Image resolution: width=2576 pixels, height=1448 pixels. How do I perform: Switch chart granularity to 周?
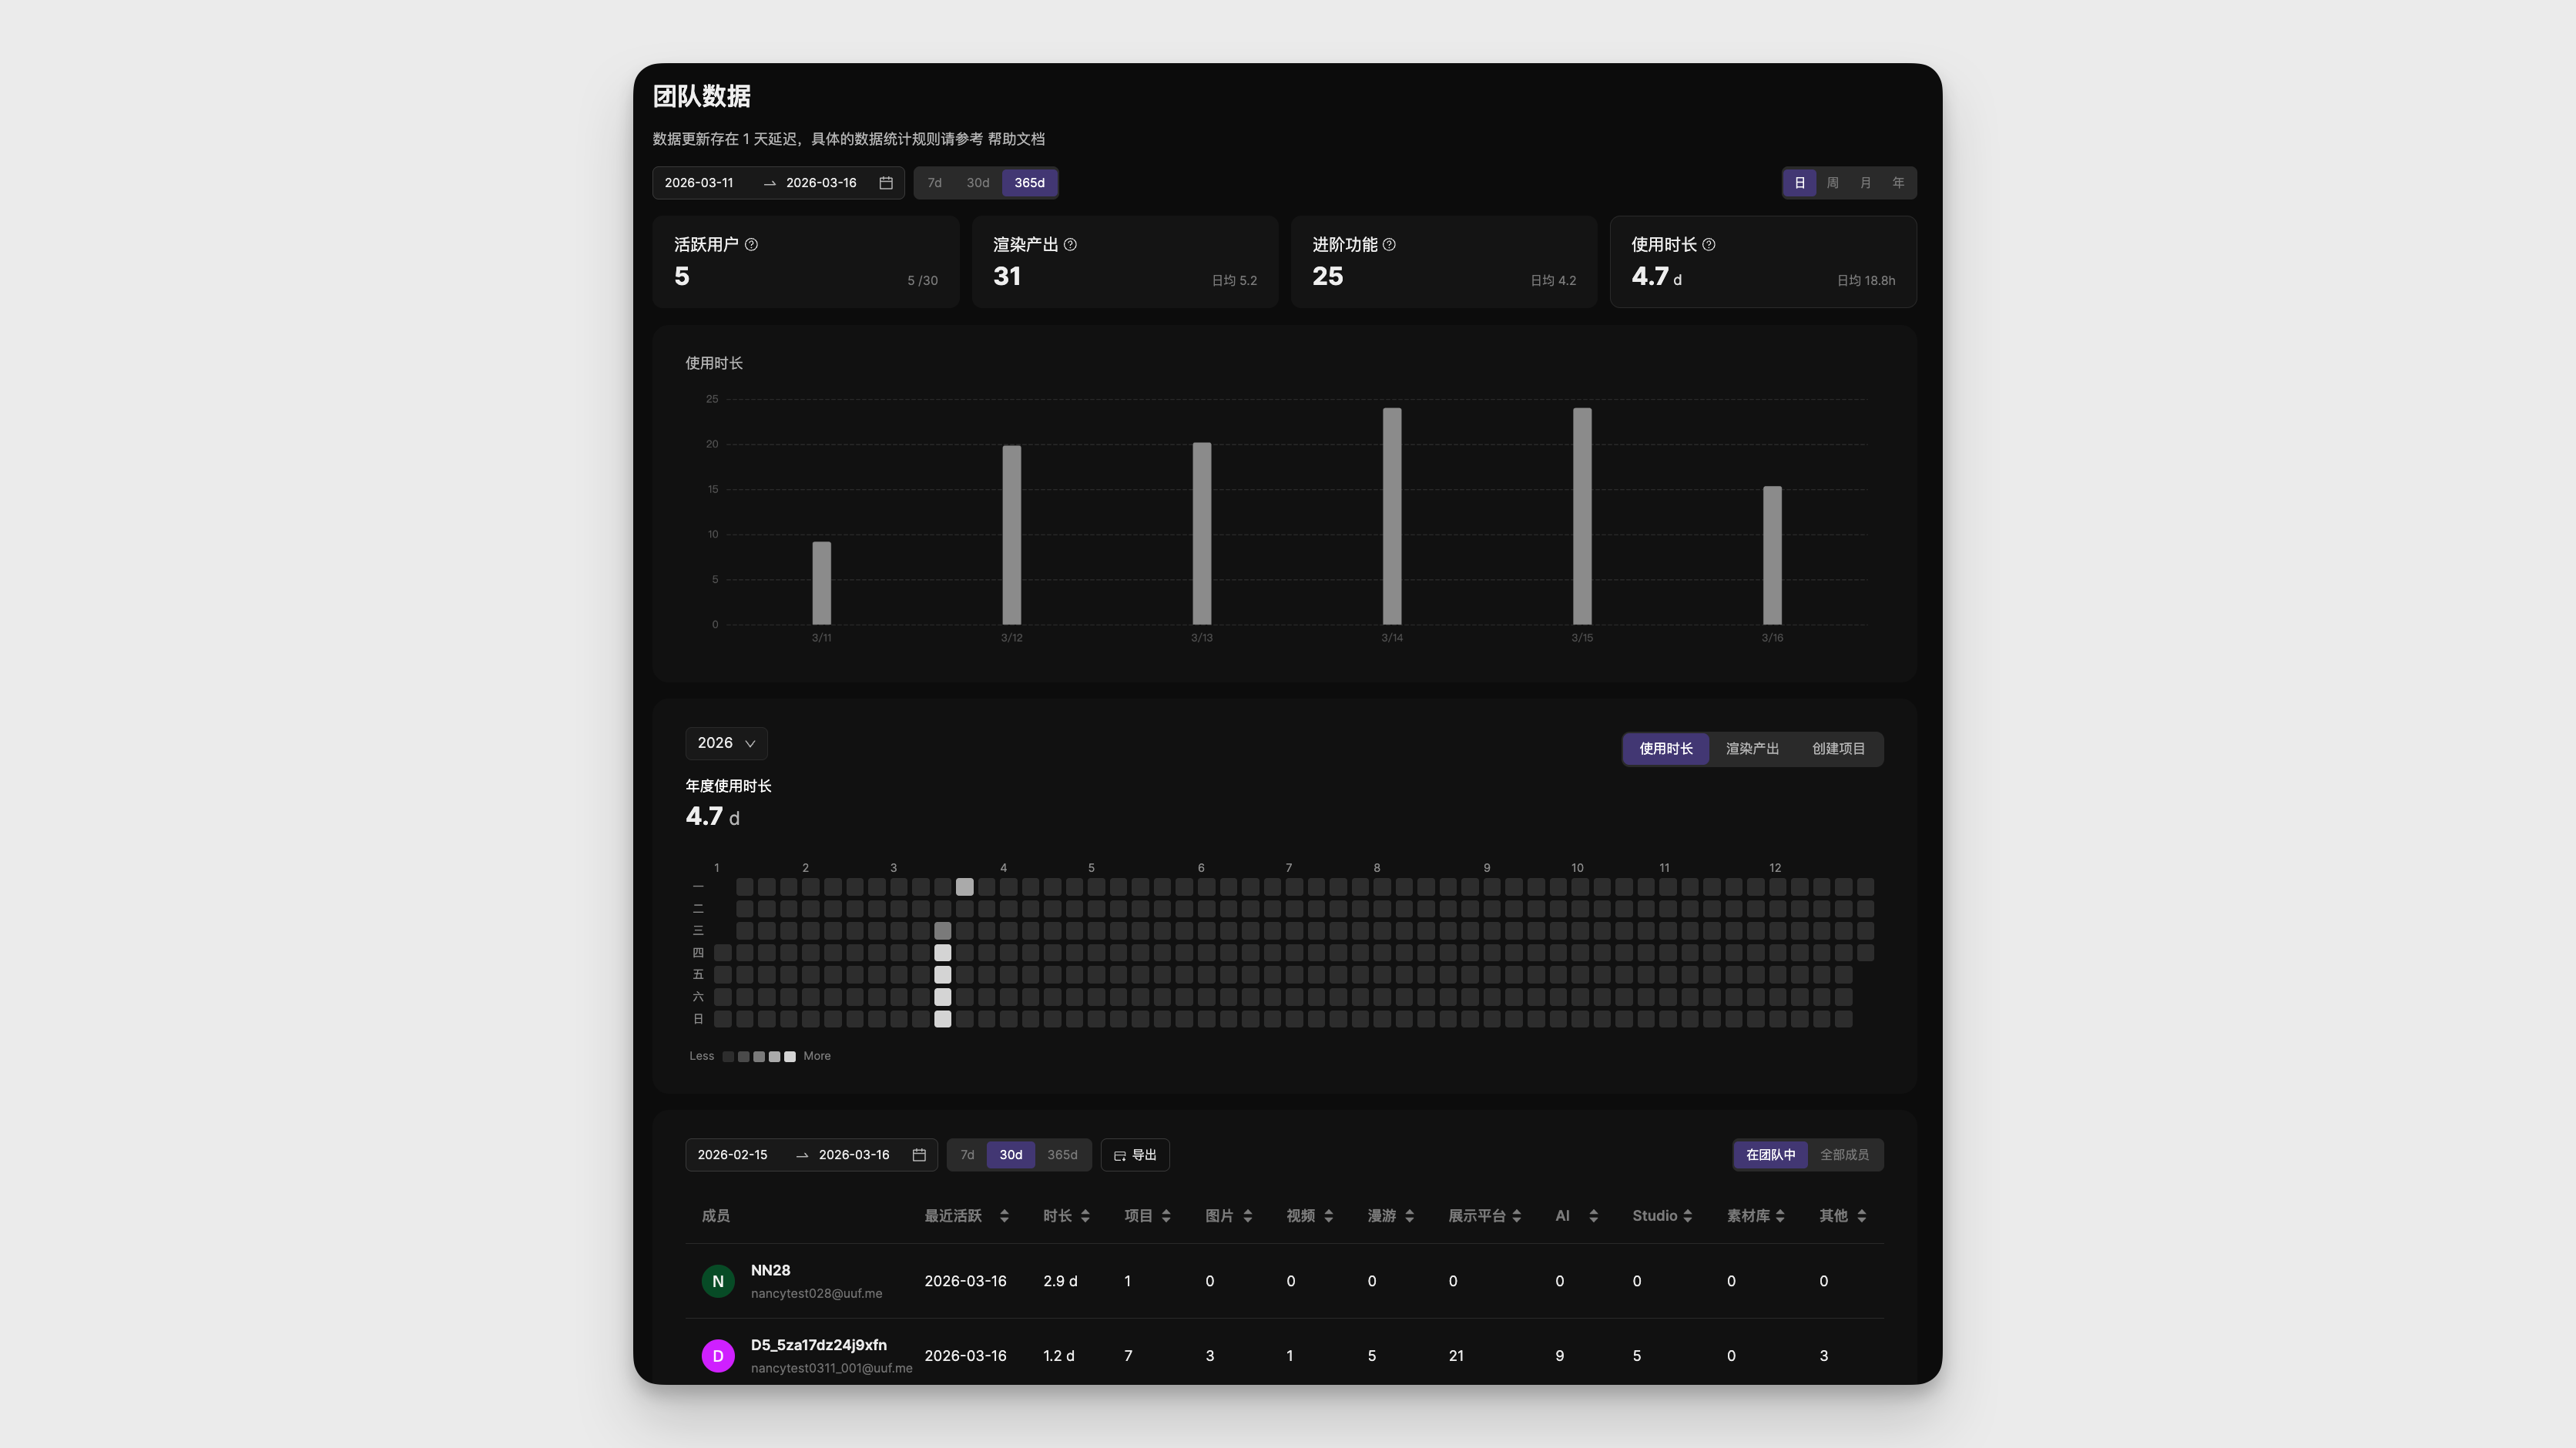pos(1832,183)
